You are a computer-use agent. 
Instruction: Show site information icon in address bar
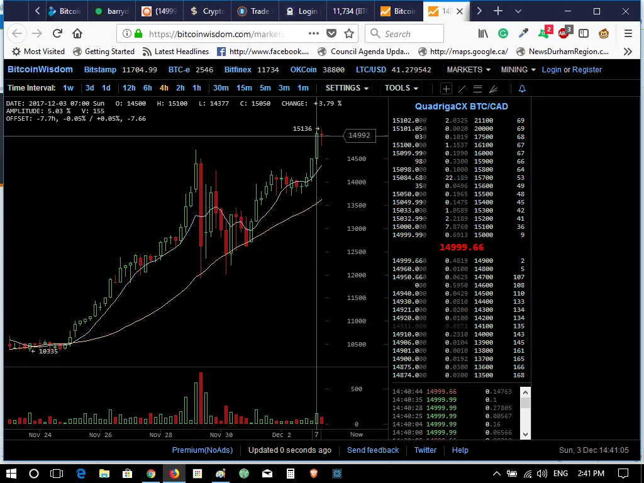126,33
